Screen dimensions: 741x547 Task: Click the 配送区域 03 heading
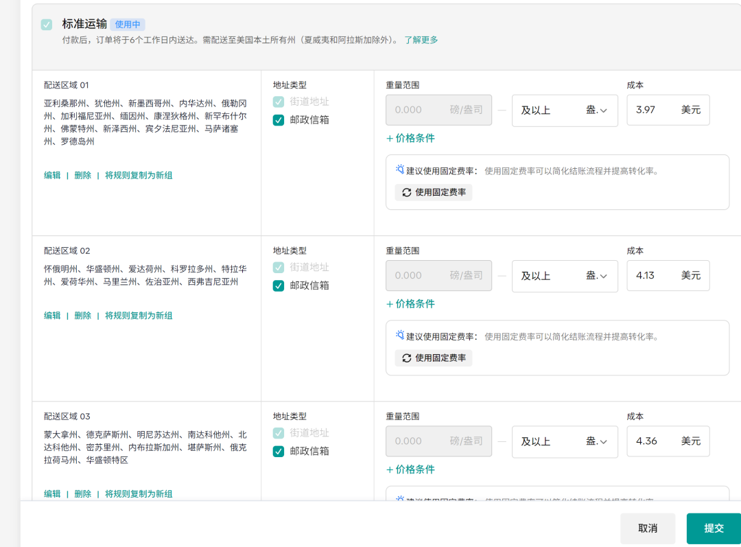coord(67,417)
